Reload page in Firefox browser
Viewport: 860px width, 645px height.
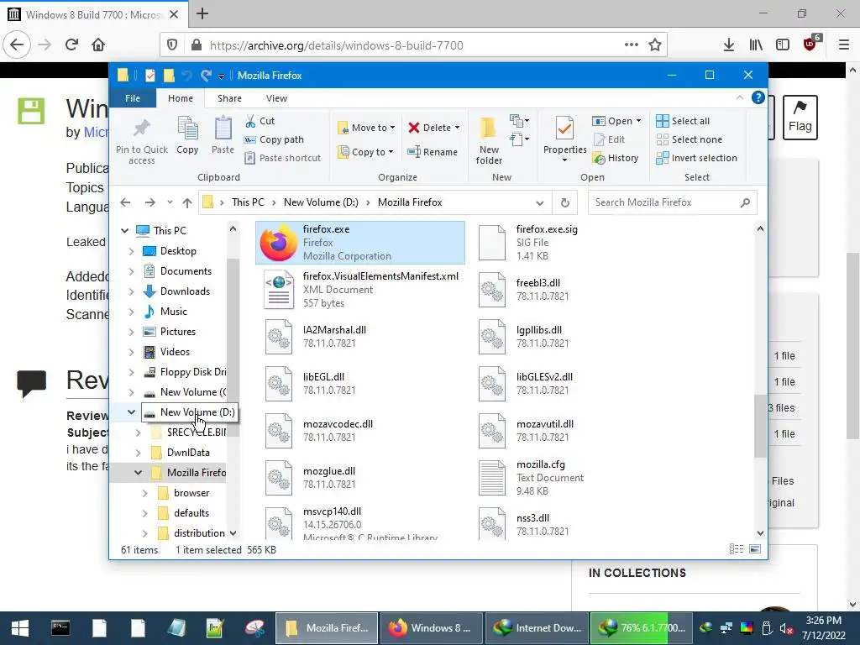point(72,45)
